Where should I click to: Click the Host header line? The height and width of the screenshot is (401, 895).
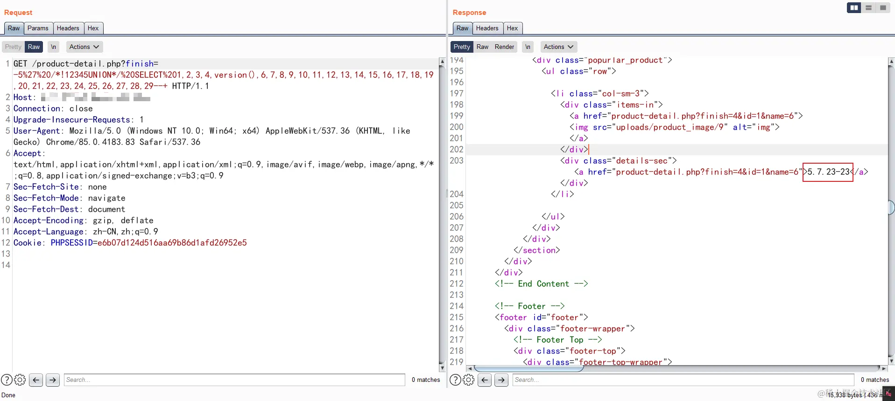click(x=82, y=97)
